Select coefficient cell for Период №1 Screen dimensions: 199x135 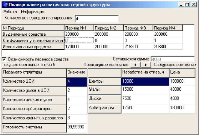[79, 40]
